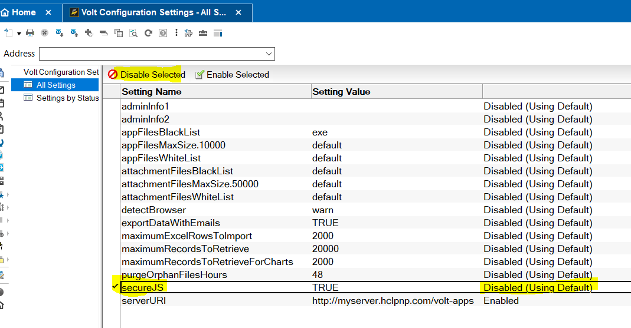Select the adminInfo1 setting row
This screenshot has width=631, height=328.
coord(145,106)
